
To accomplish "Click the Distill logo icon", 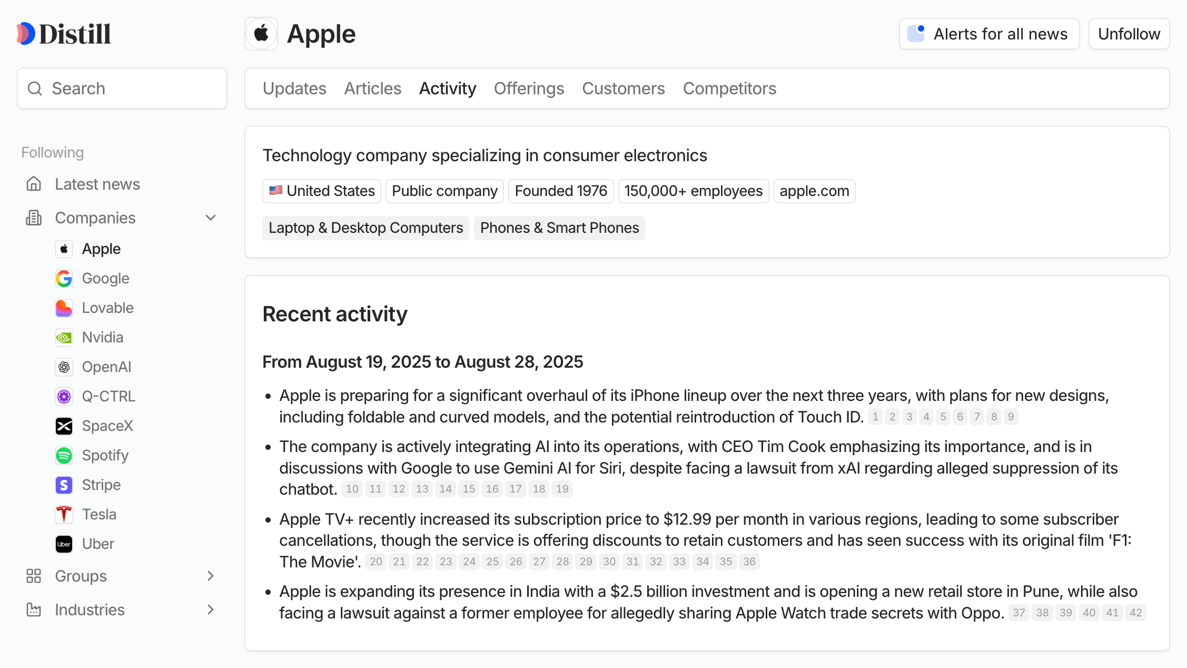I will (x=26, y=34).
